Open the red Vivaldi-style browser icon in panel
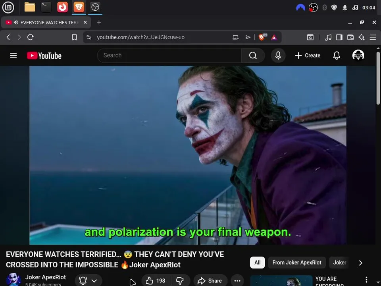381x286 pixels. (62, 7)
